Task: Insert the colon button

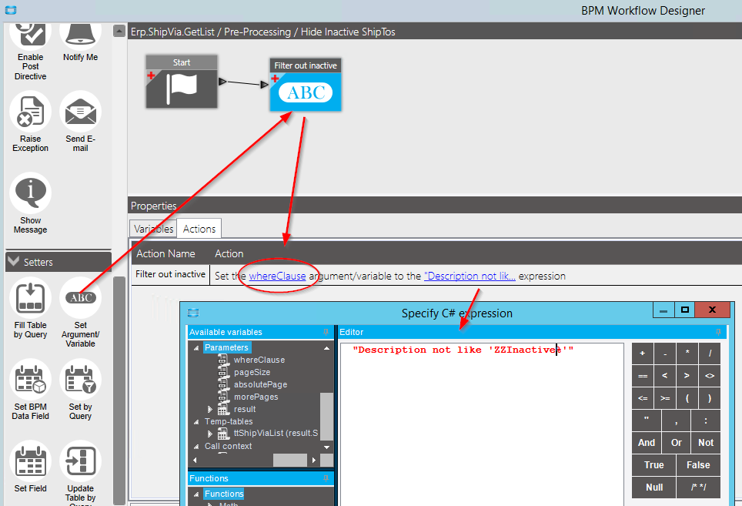Action: [x=706, y=421]
